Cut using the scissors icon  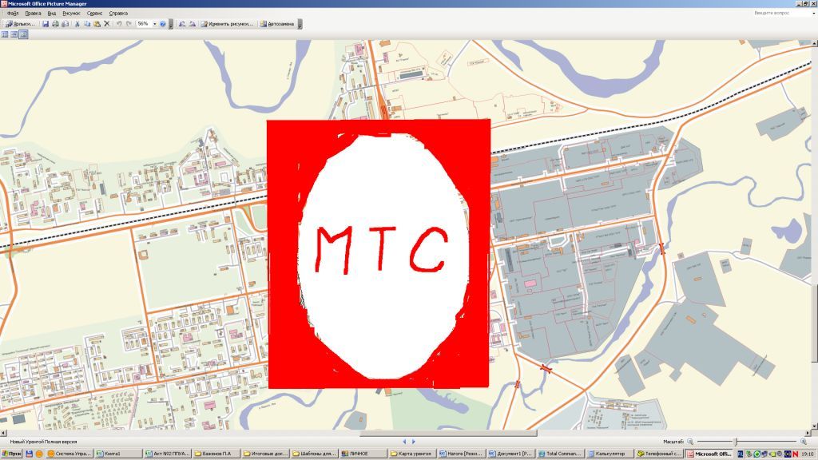click(x=77, y=24)
